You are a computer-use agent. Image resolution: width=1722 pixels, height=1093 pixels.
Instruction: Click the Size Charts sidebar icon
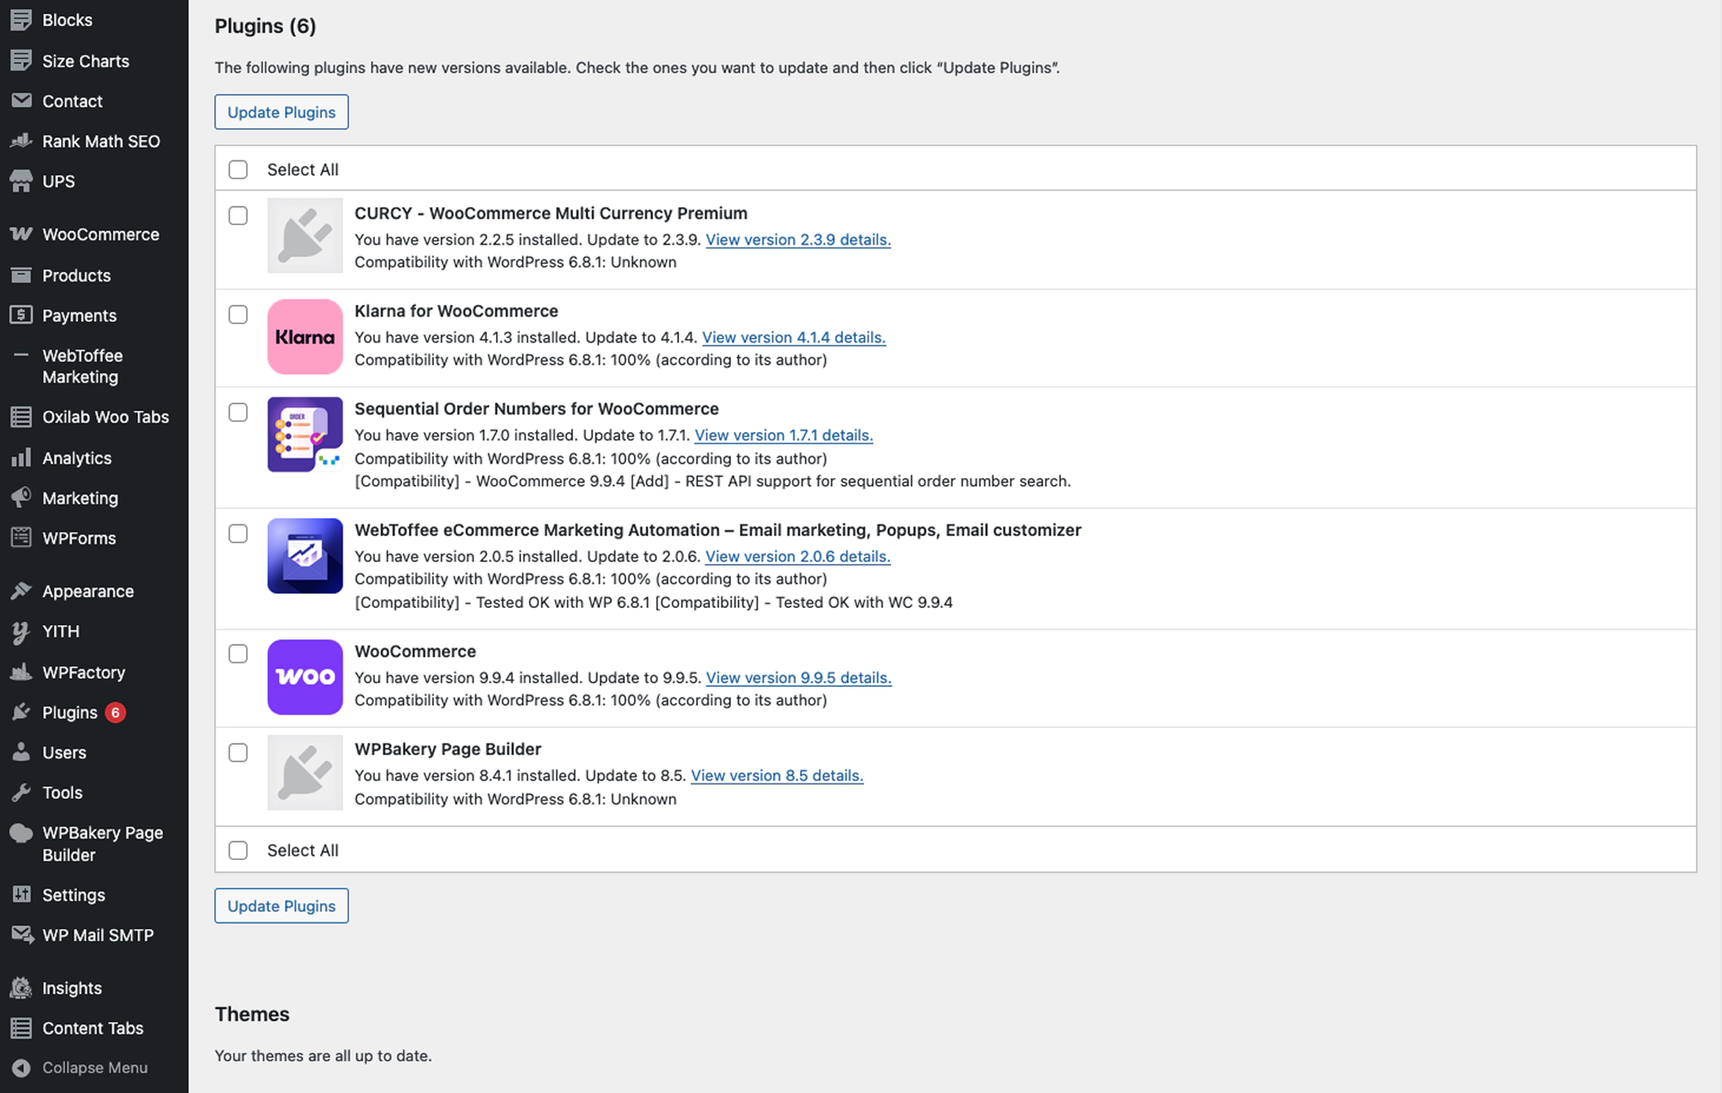pos(21,60)
